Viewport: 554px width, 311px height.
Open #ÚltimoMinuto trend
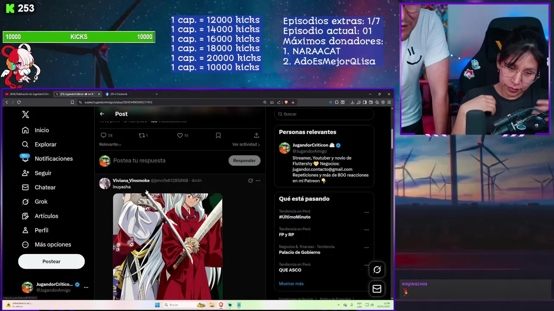pyautogui.click(x=295, y=217)
